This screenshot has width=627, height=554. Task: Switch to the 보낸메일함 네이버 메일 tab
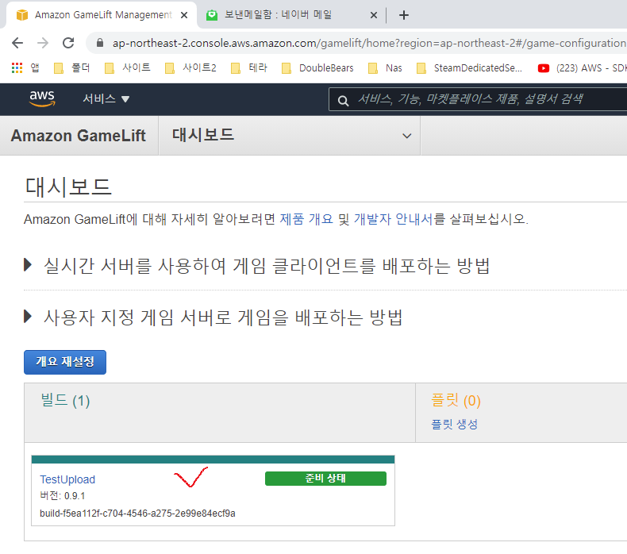(292, 15)
